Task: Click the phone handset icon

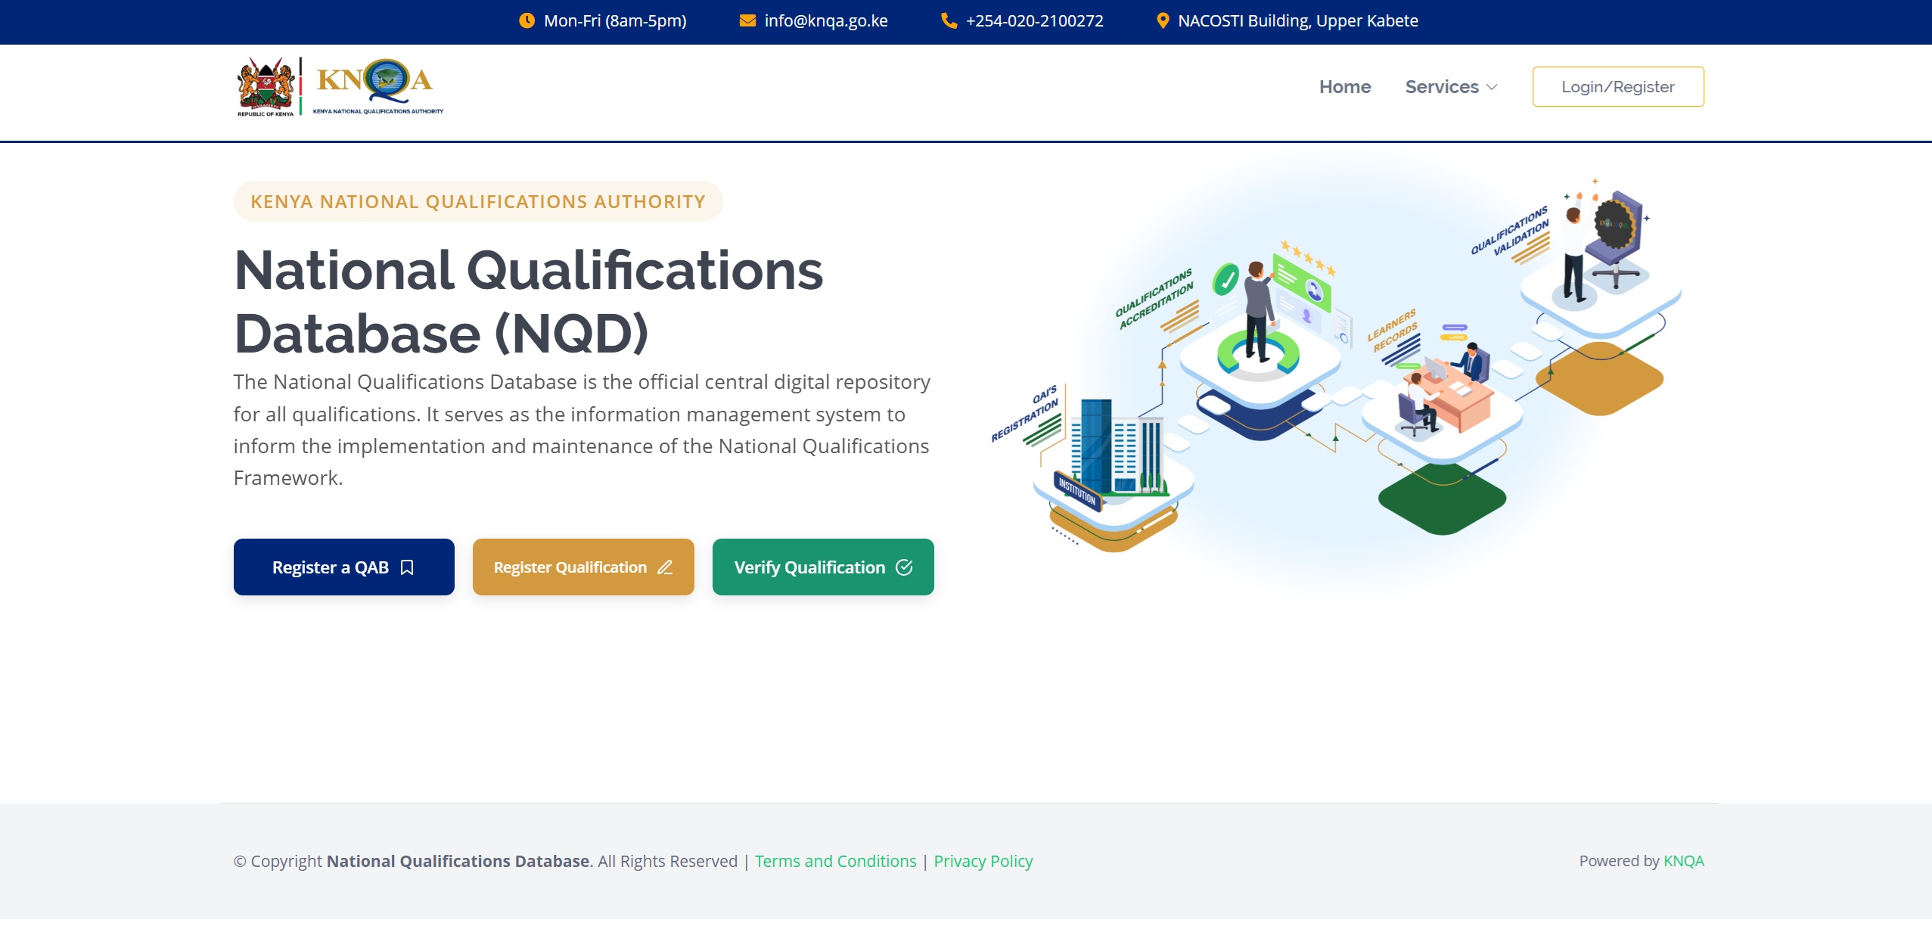Action: tap(949, 21)
